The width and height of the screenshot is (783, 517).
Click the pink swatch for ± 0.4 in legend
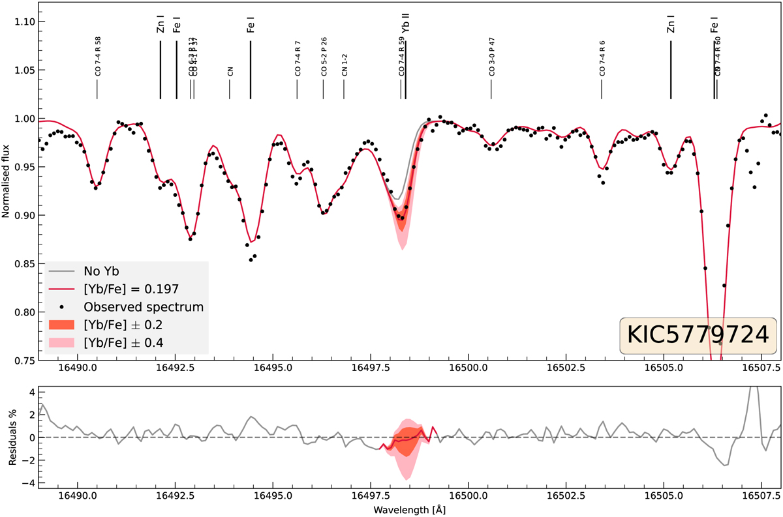point(62,342)
